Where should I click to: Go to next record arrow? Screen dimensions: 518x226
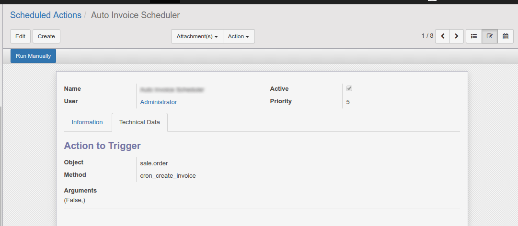click(x=457, y=36)
